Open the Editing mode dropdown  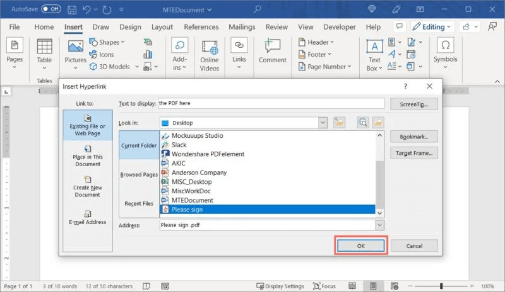point(432,26)
